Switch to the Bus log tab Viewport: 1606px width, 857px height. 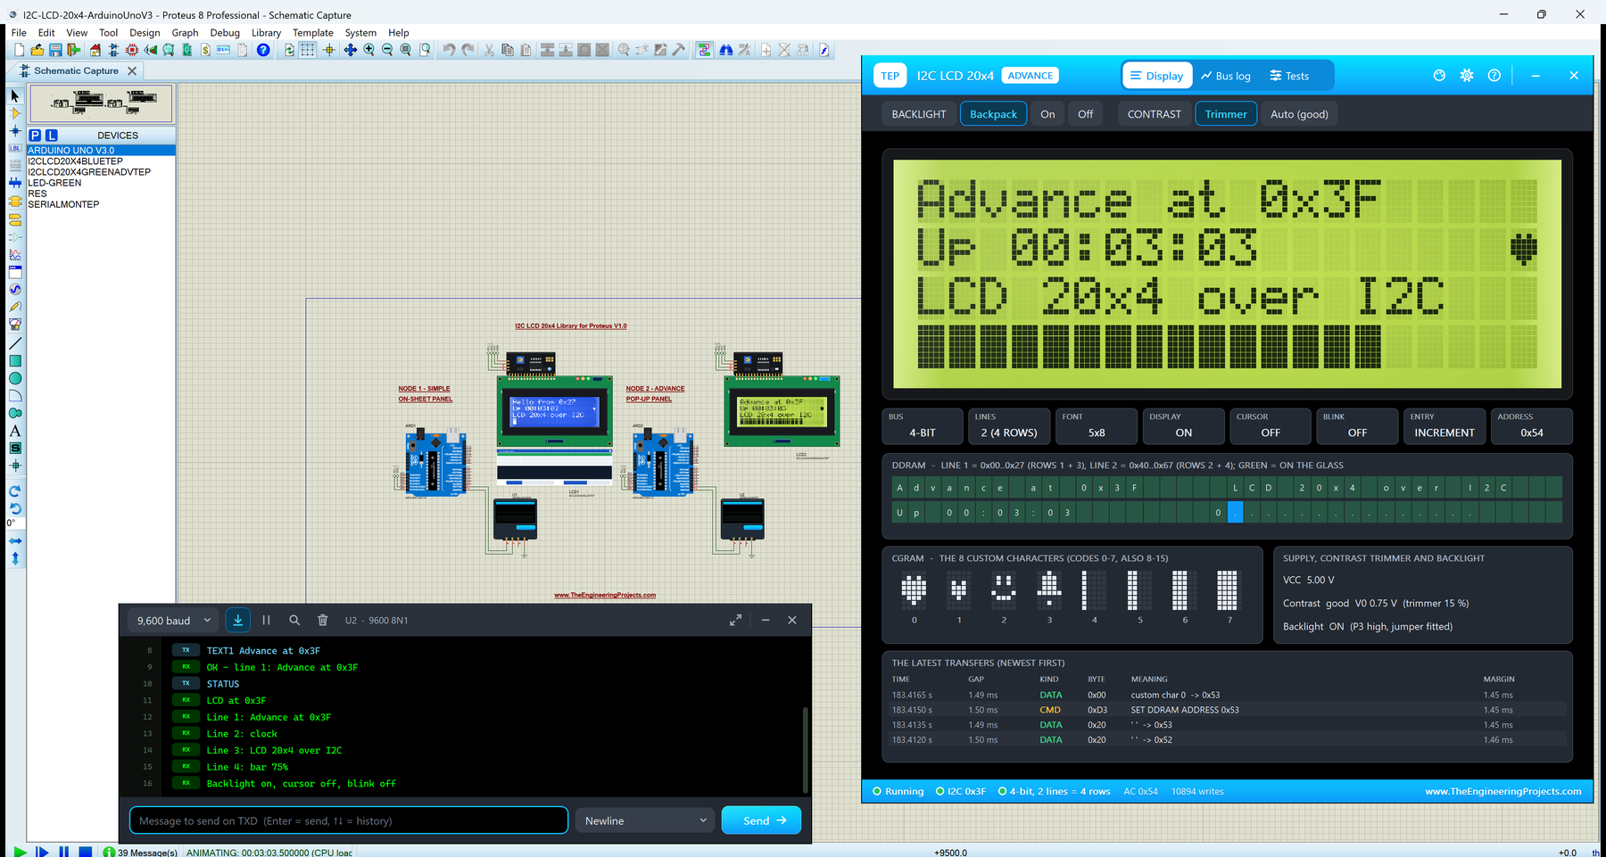tap(1226, 76)
